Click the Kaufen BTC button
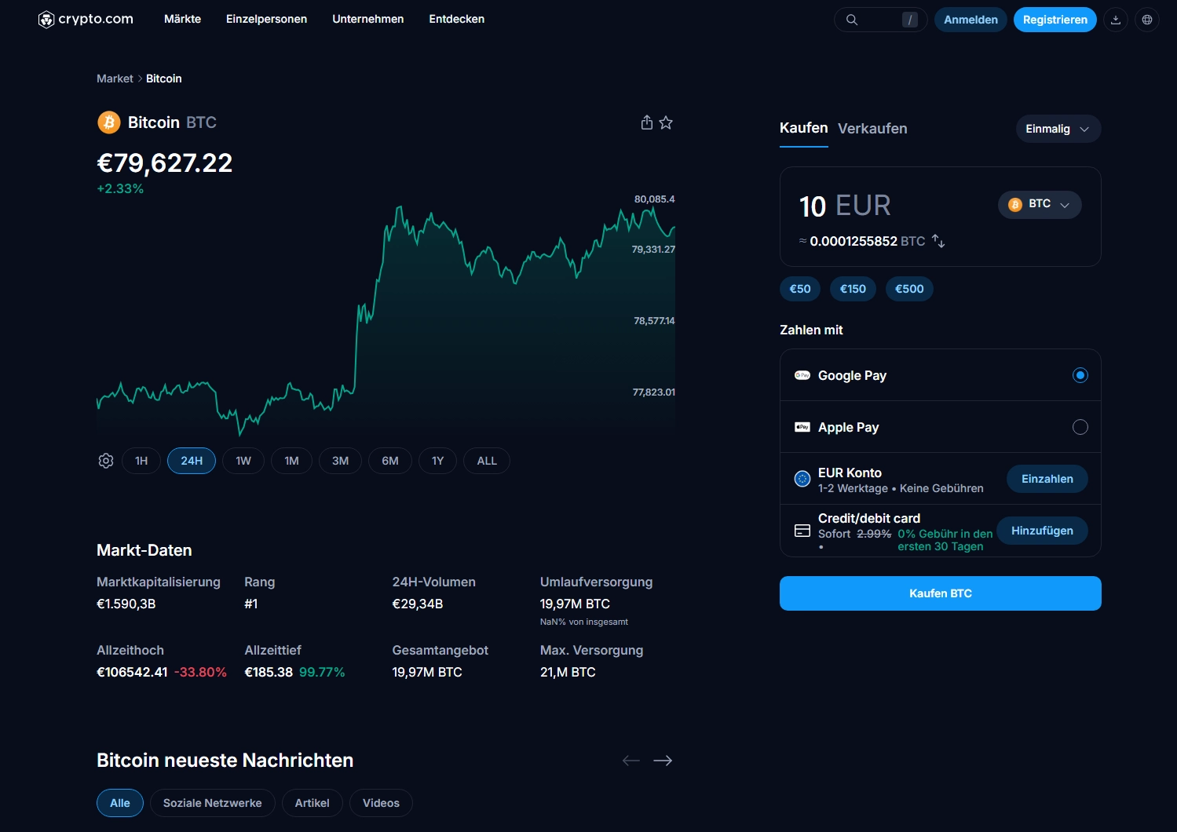The width and height of the screenshot is (1177, 832). point(940,593)
